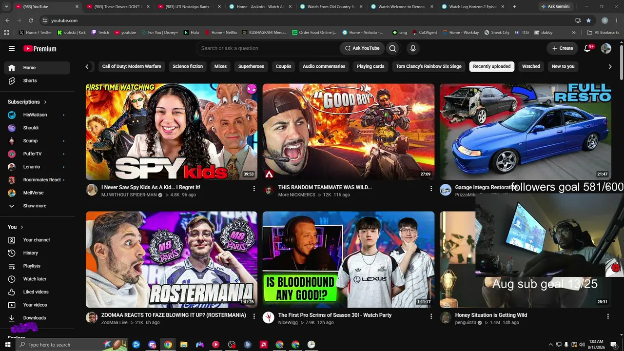
Task: Reload the page in Chrome
Action: tap(31, 20)
